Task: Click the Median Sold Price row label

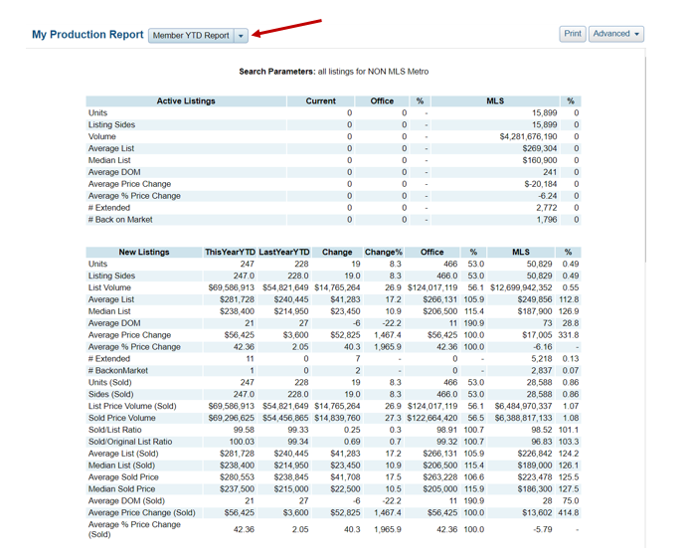Action: pos(122,489)
